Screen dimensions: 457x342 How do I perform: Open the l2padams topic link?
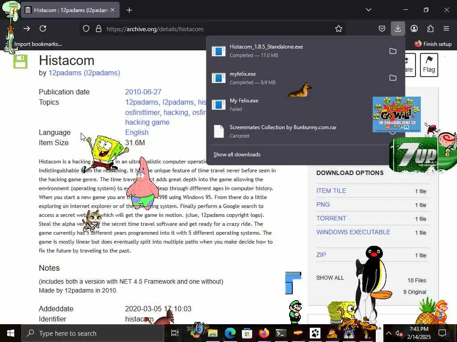[x=178, y=102]
